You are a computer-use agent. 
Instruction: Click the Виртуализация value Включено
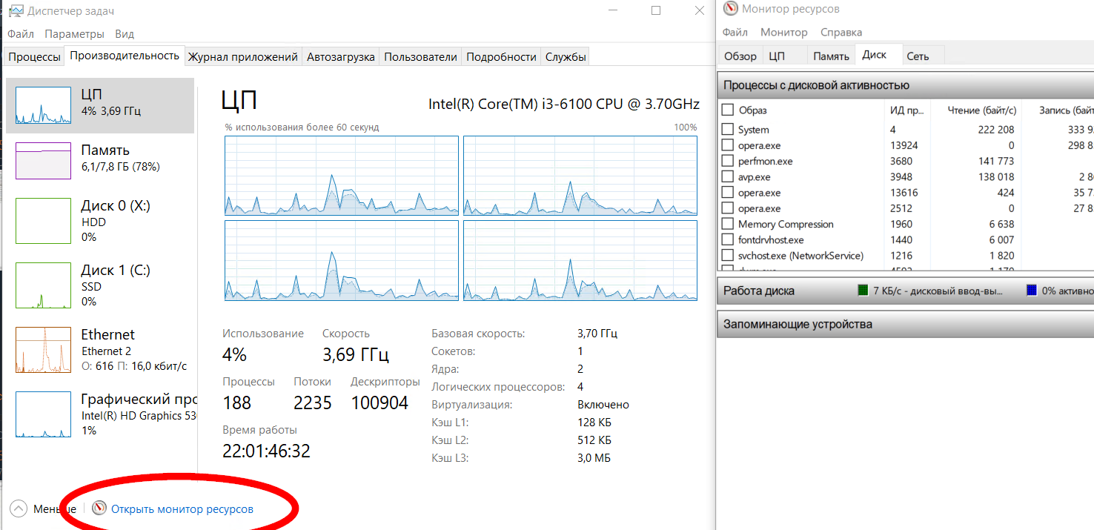pyautogui.click(x=603, y=405)
